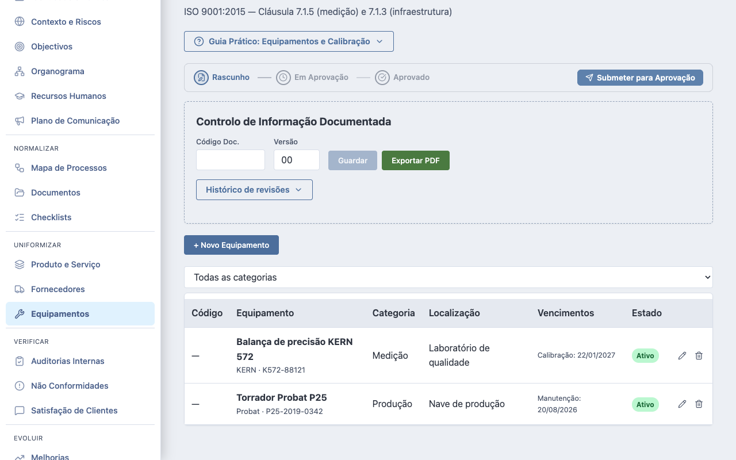Click the truck icon beside Fornecedores

point(20,289)
